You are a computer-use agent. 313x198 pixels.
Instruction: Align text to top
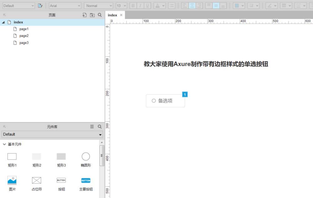coord(209,6)
